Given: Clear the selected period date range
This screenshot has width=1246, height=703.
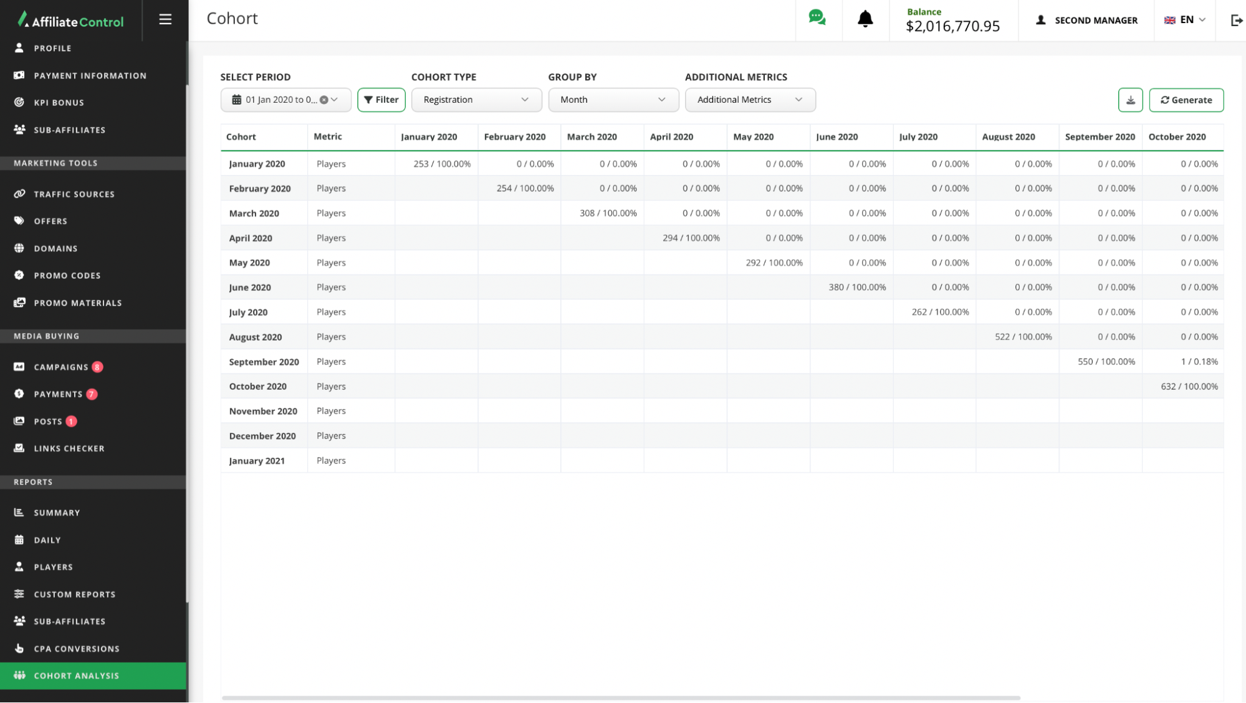Looking at the screenshot, I should 324,100.
